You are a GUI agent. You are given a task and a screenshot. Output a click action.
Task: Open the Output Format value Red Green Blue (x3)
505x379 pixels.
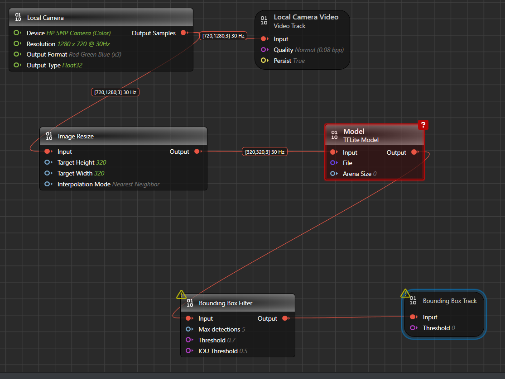point(95,54)
